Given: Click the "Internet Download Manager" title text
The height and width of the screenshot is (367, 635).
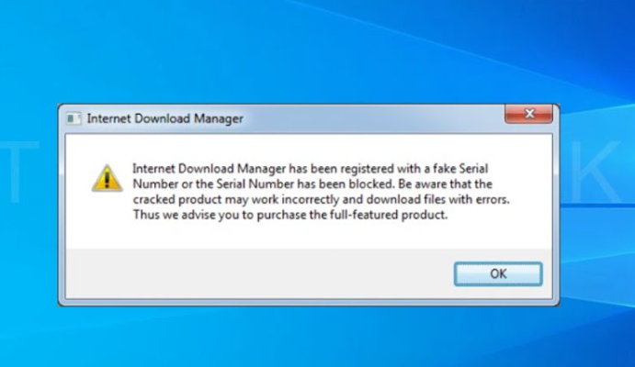Looking at the screenshot, I should pos(164,118).
